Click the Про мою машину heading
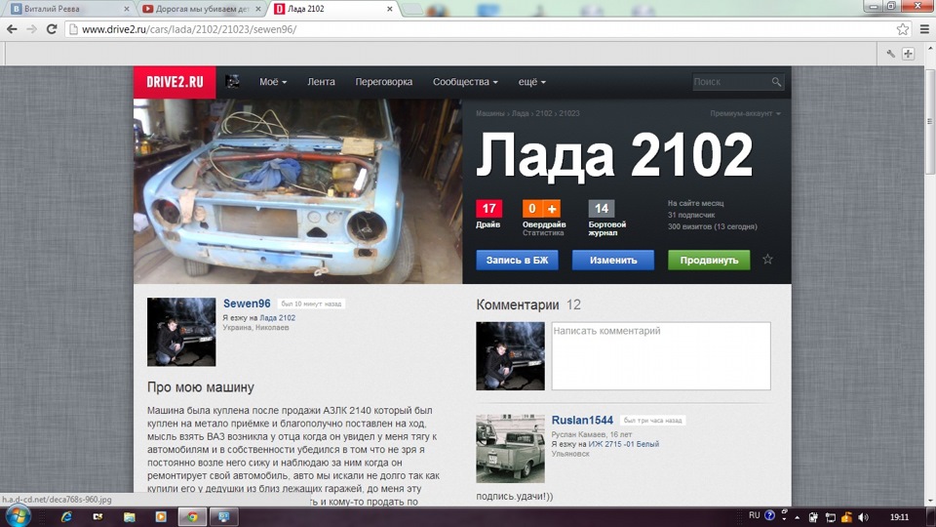Screen dimensions: 936x527 pos(201,387)
